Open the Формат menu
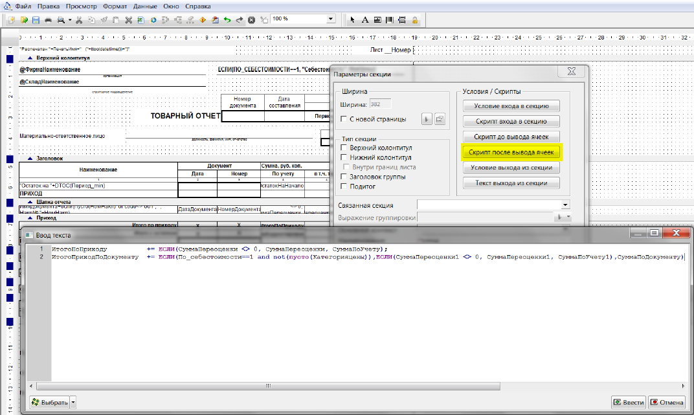This screenshot has height=415, width=694. tap(115, 6)
